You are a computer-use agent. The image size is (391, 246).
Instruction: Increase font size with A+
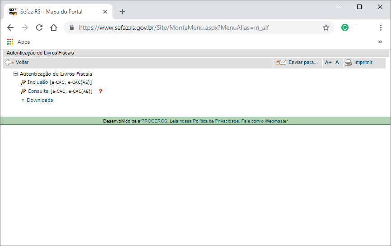point(328,63)
